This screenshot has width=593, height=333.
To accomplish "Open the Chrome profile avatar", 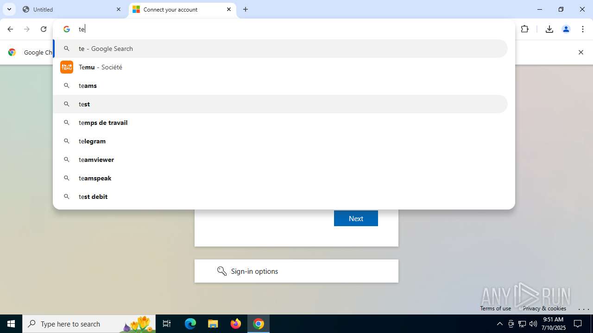I will tap(566, 29).
